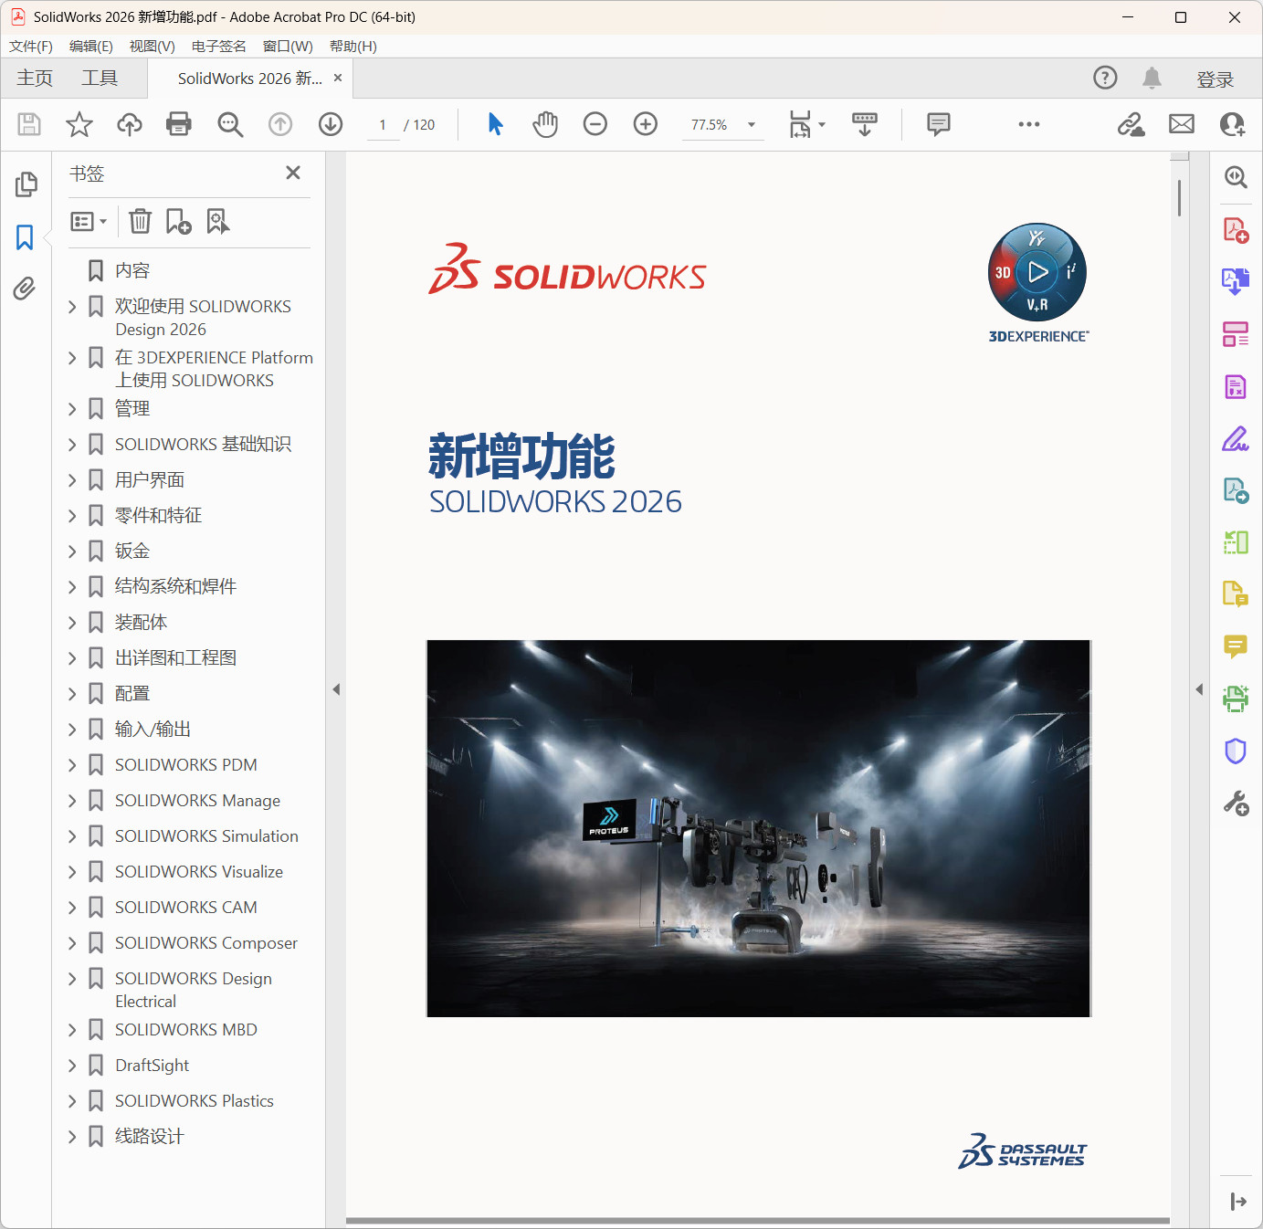Open the 电子签名 menu
Screen dimensions: 1263x1229
[219, 47]
